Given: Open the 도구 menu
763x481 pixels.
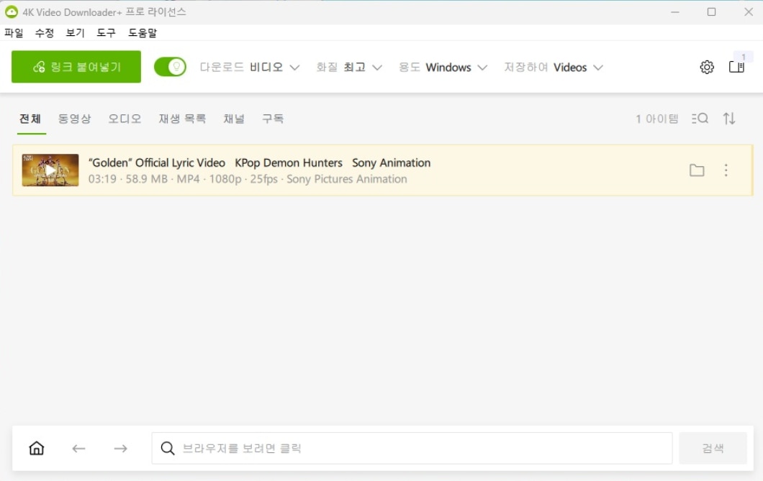Looking at the screenshot, I should (106, 32).
